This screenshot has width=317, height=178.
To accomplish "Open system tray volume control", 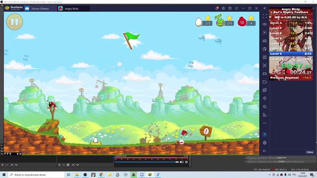I will coord(289,175).
